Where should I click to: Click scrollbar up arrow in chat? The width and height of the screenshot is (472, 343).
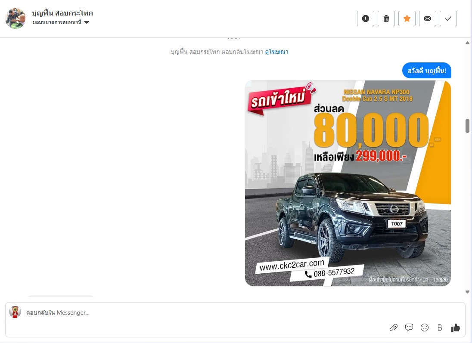tap(468, 43)
